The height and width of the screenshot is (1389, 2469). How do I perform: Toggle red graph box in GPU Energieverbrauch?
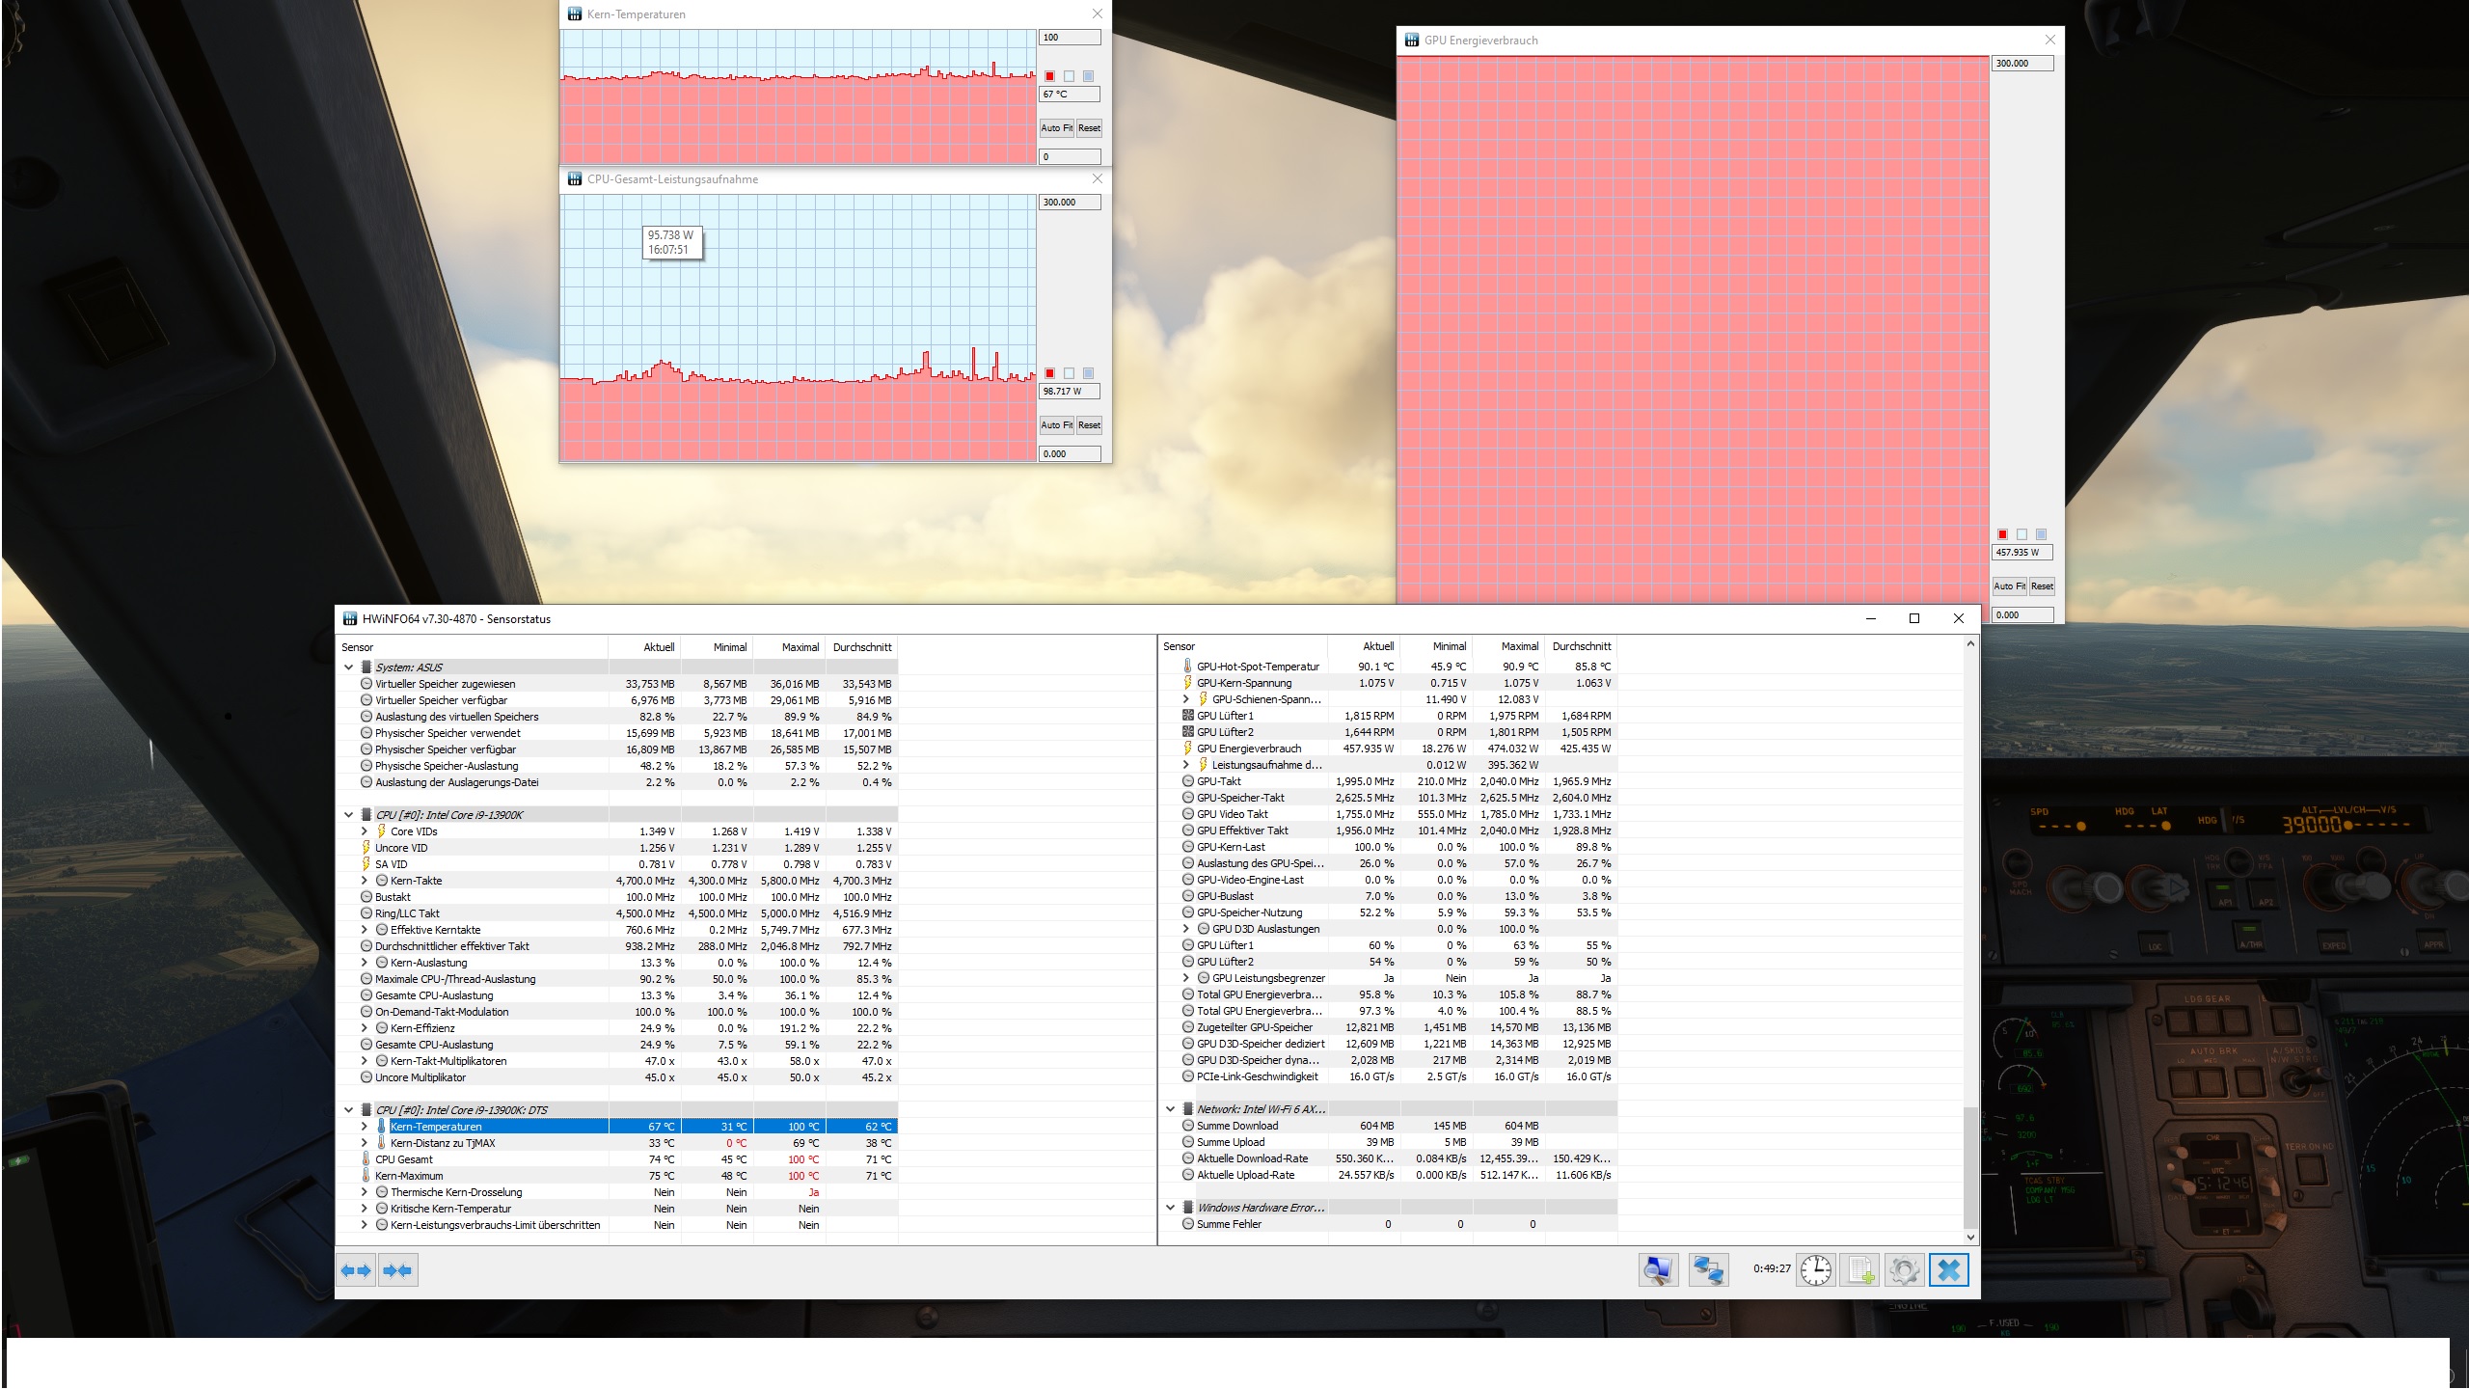click(2002, 534)
